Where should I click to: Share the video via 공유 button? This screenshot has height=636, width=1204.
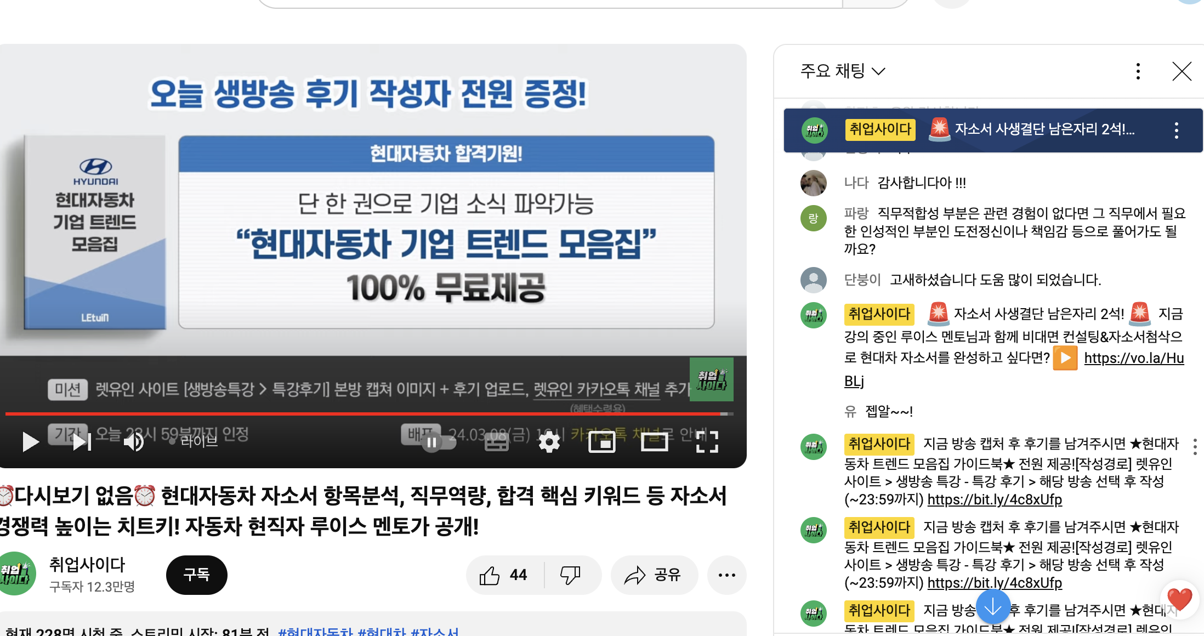pos(654,575)
